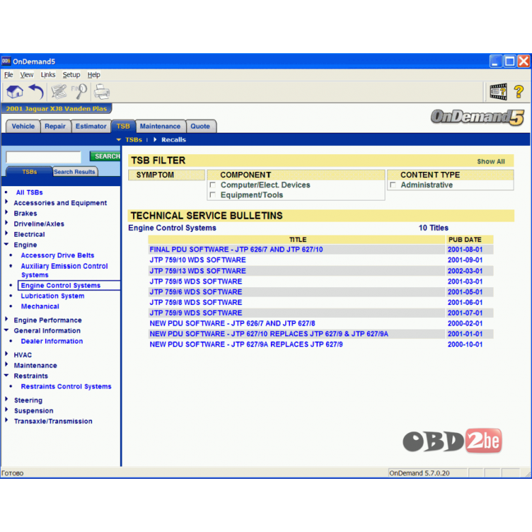Open the video tutorial filmstrip icon

tap(498, 91)
